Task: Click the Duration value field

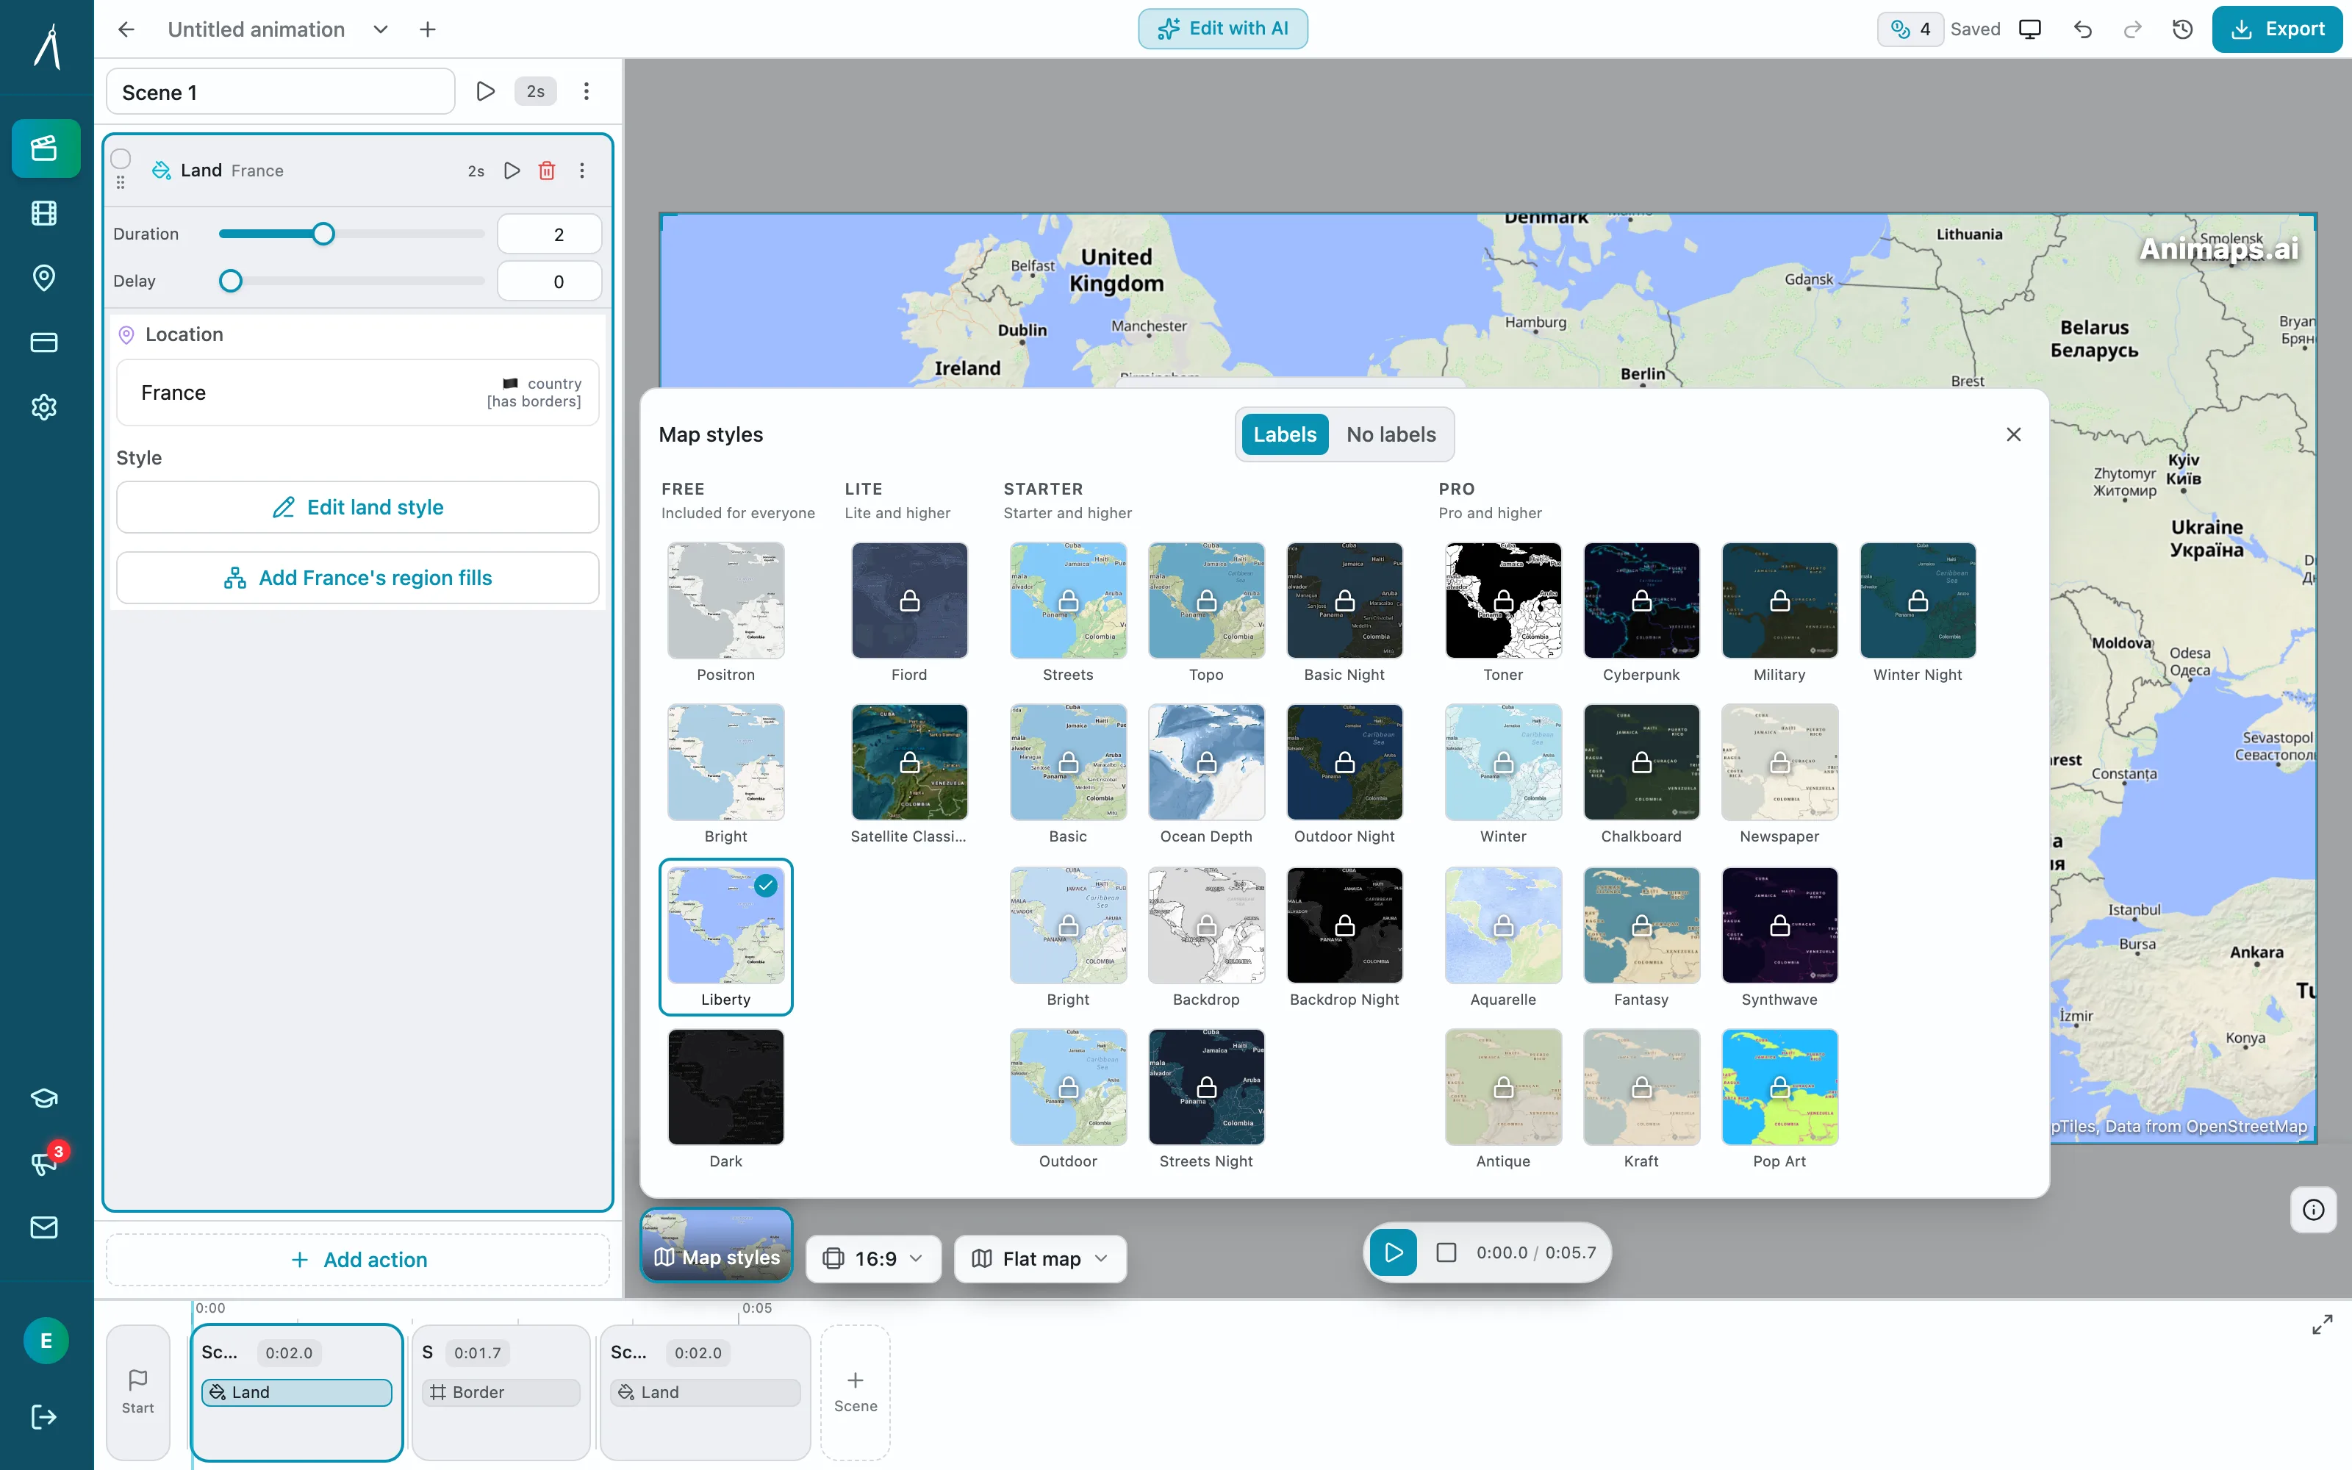Action: 549,234
